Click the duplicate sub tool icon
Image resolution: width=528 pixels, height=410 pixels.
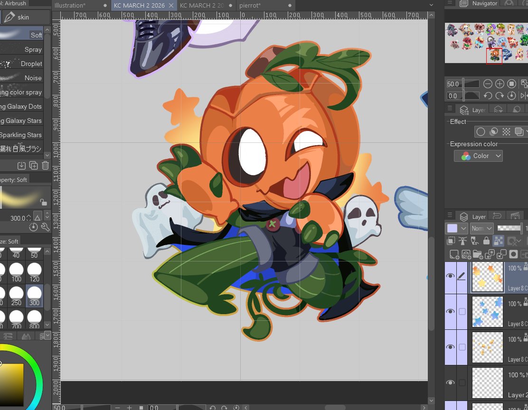pyautogui.click(x=34, y=165)
